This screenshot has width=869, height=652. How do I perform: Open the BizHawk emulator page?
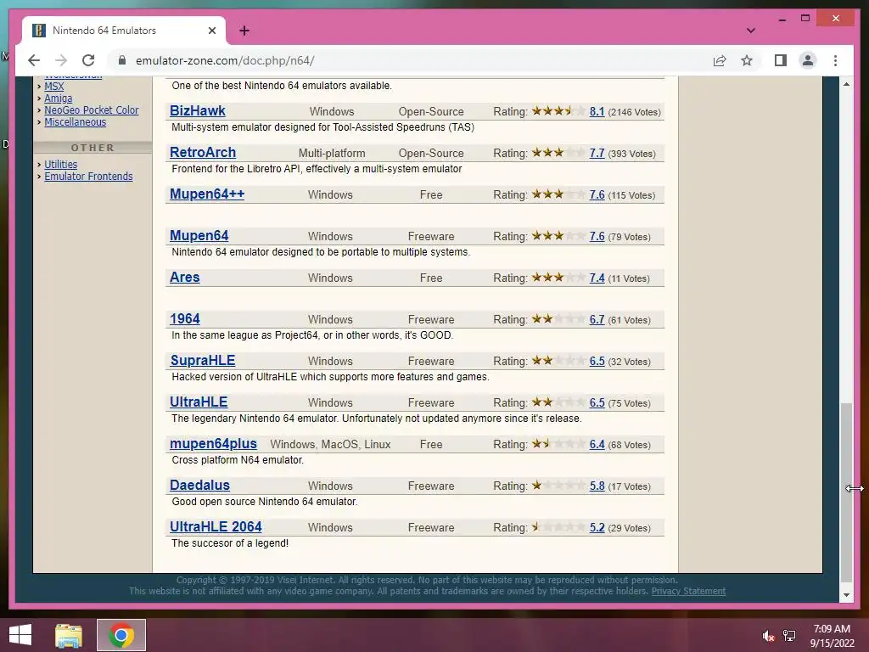click(197, 111)
